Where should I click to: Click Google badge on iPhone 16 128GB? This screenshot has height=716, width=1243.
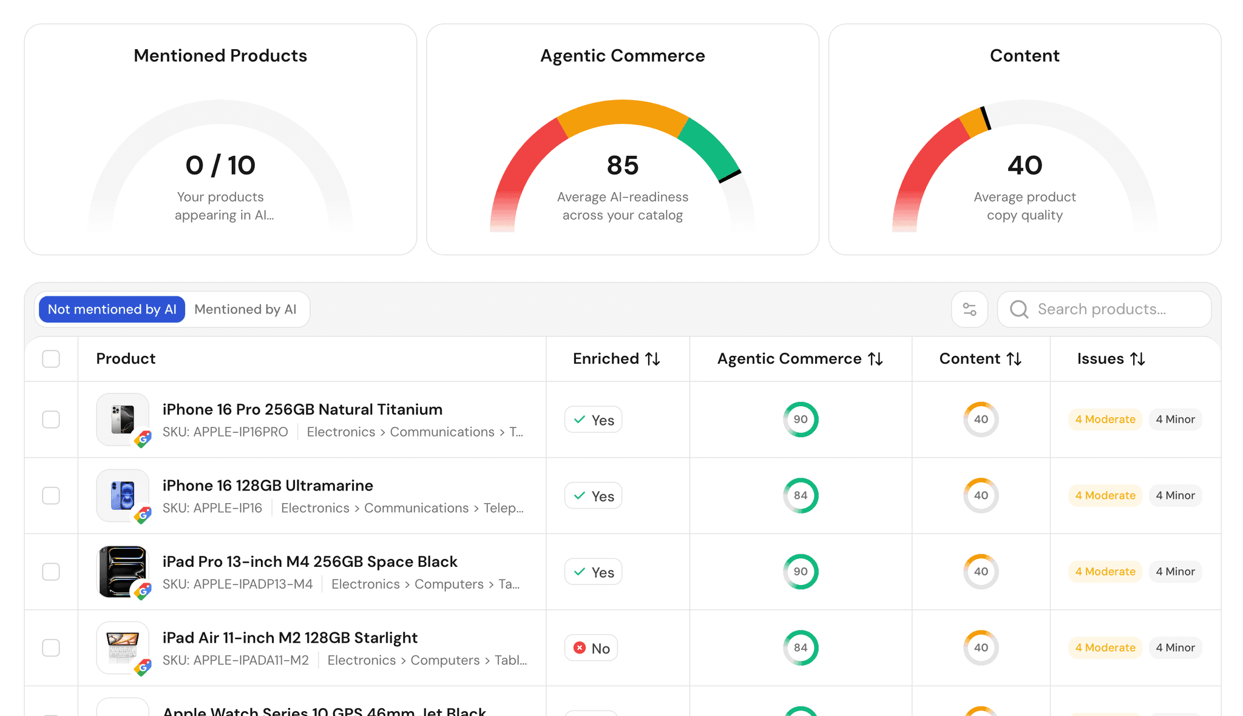143,515
